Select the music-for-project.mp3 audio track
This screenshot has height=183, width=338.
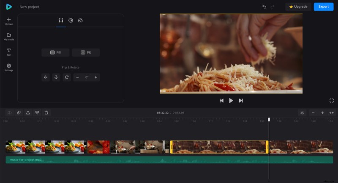click(x=169, y=160)
